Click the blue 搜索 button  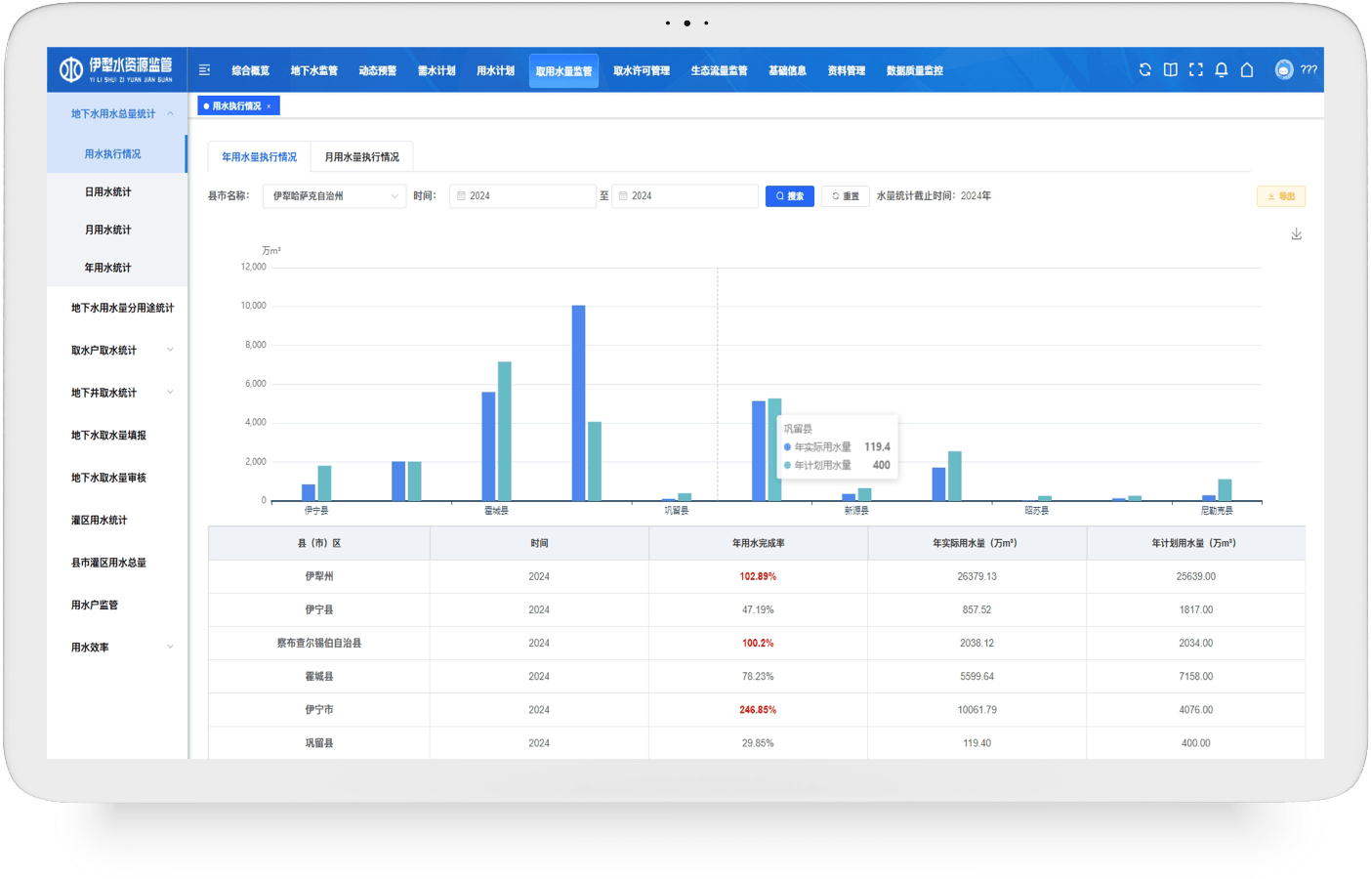click(x=789, y=196)
